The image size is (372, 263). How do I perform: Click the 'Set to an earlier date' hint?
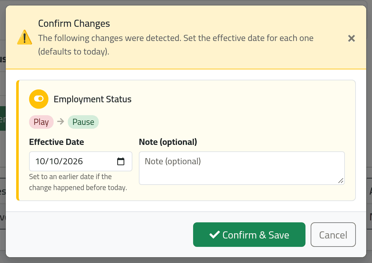[78, 182]
